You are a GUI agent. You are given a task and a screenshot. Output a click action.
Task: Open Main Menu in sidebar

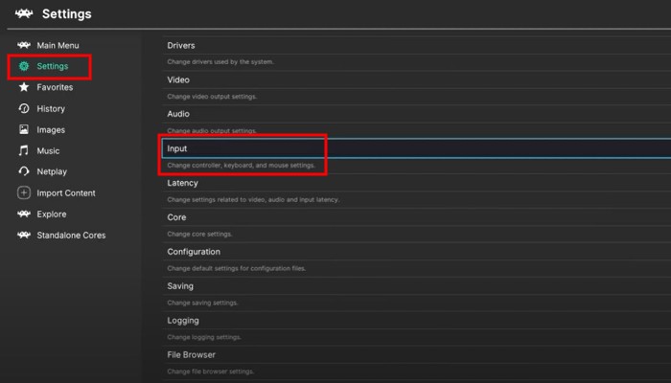click(58, 45)
